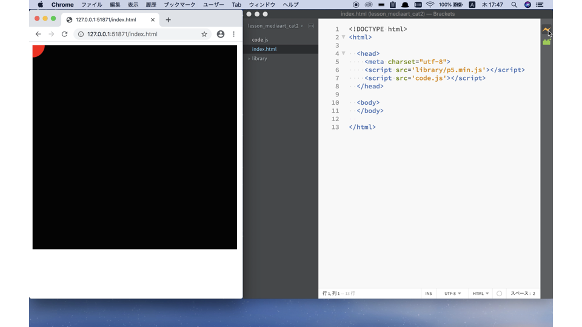
Task: Open the Chrome app menu
Action: coord(62,5)
